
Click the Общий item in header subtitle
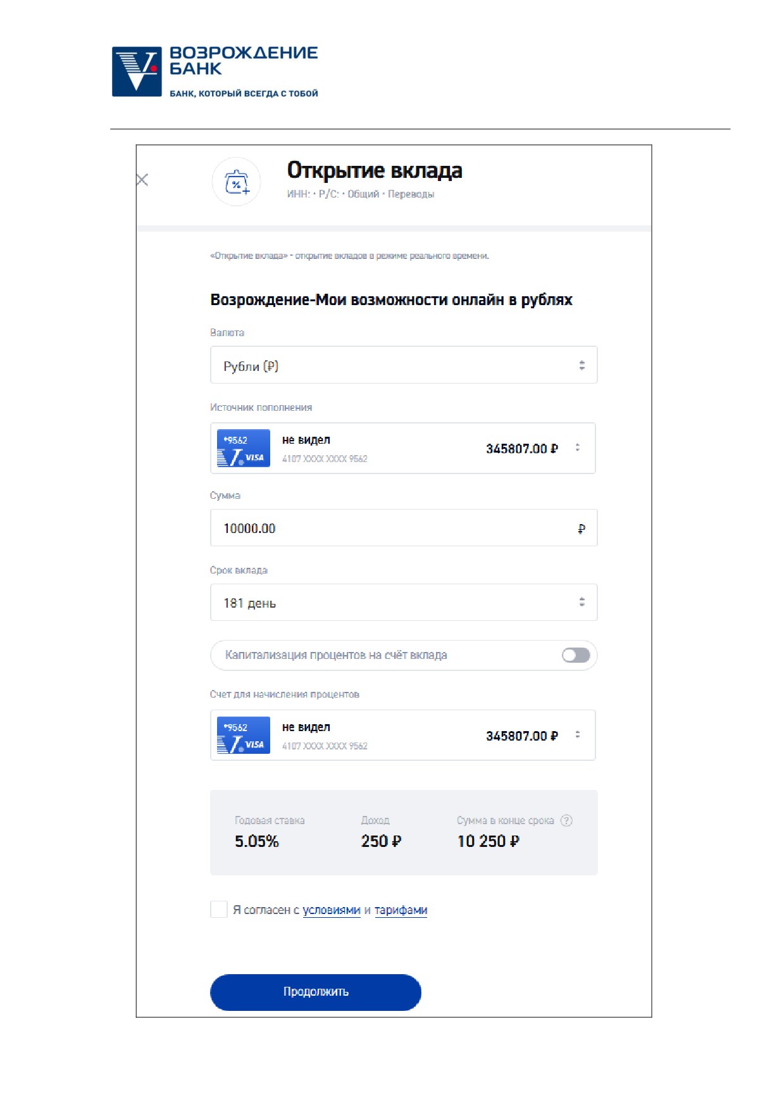pyautogui.click(x=363, y=194)
